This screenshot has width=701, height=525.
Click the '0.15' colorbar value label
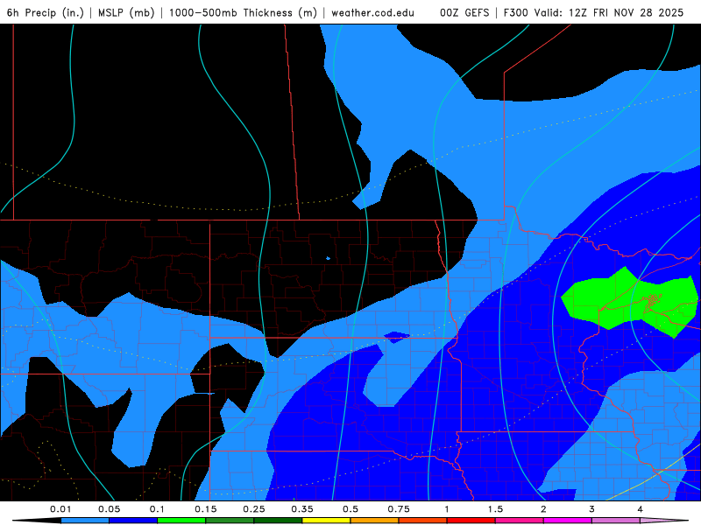[x=206, y=509]
